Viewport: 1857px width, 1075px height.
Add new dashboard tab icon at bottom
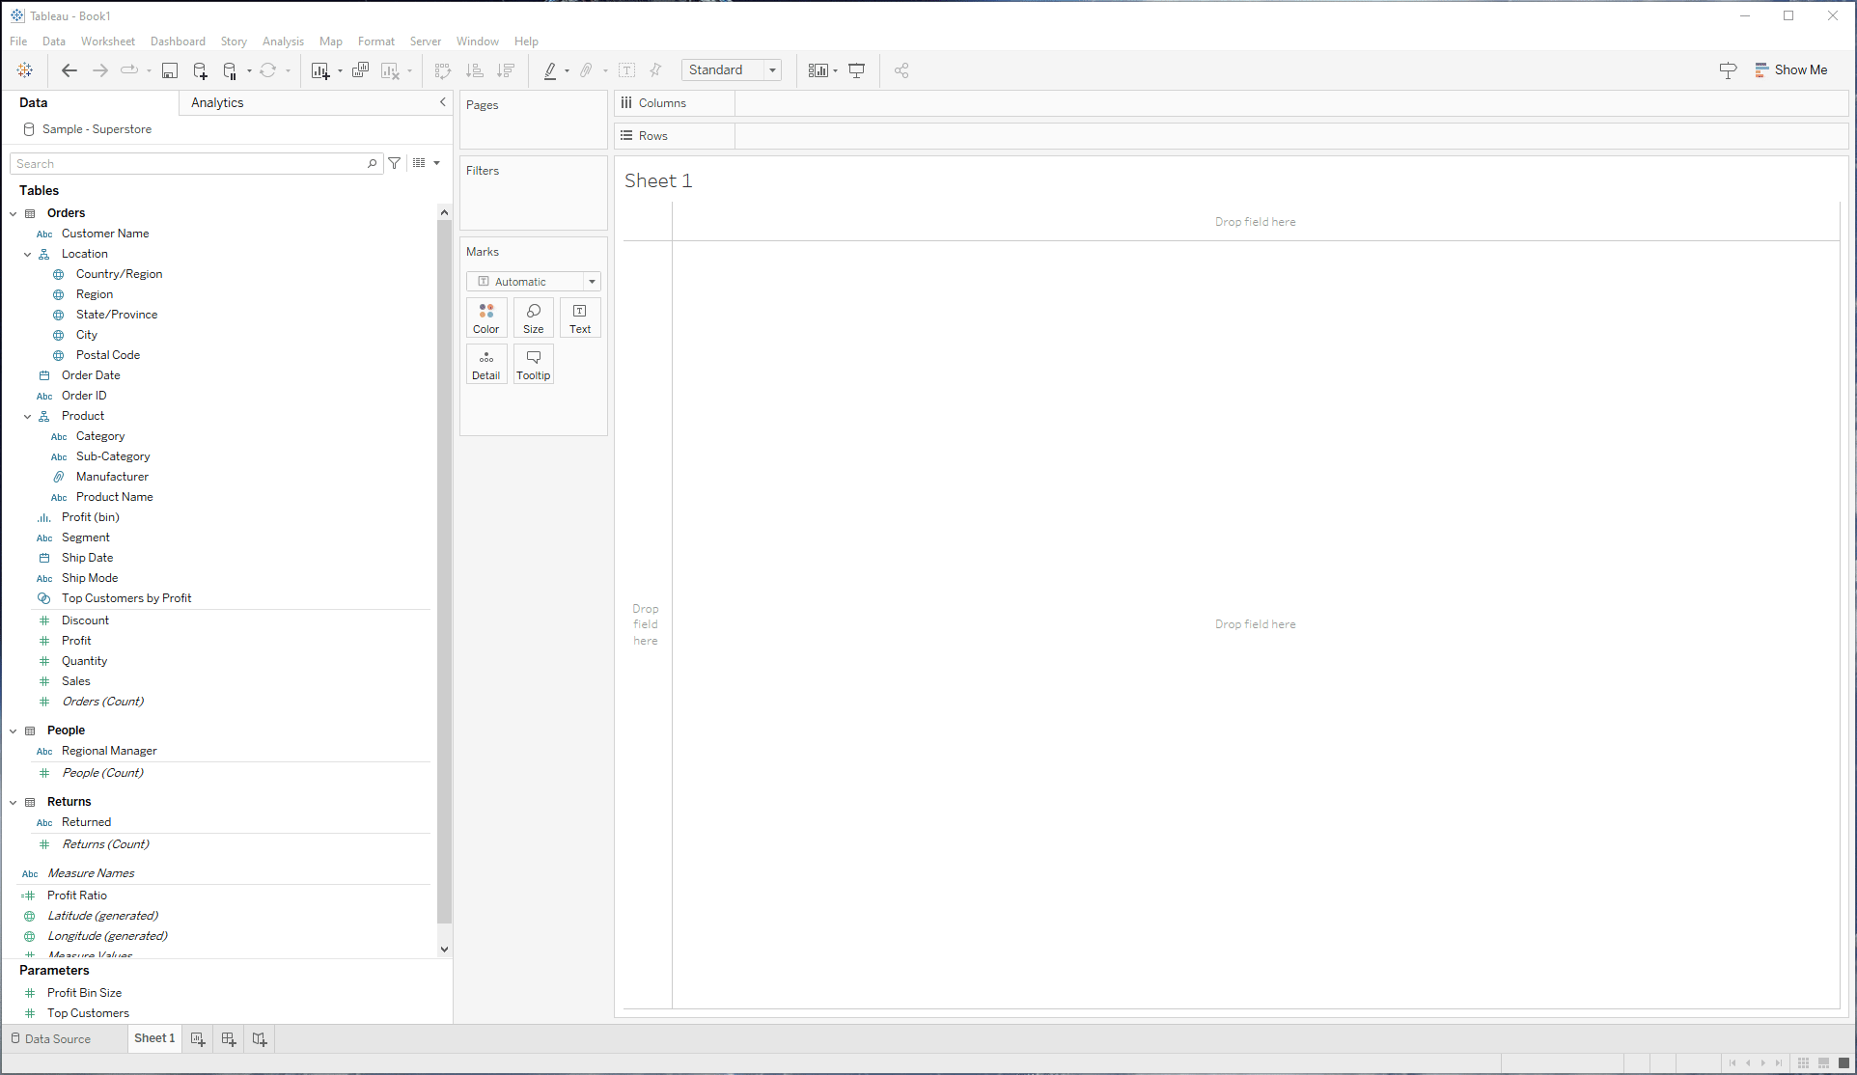229,1039
